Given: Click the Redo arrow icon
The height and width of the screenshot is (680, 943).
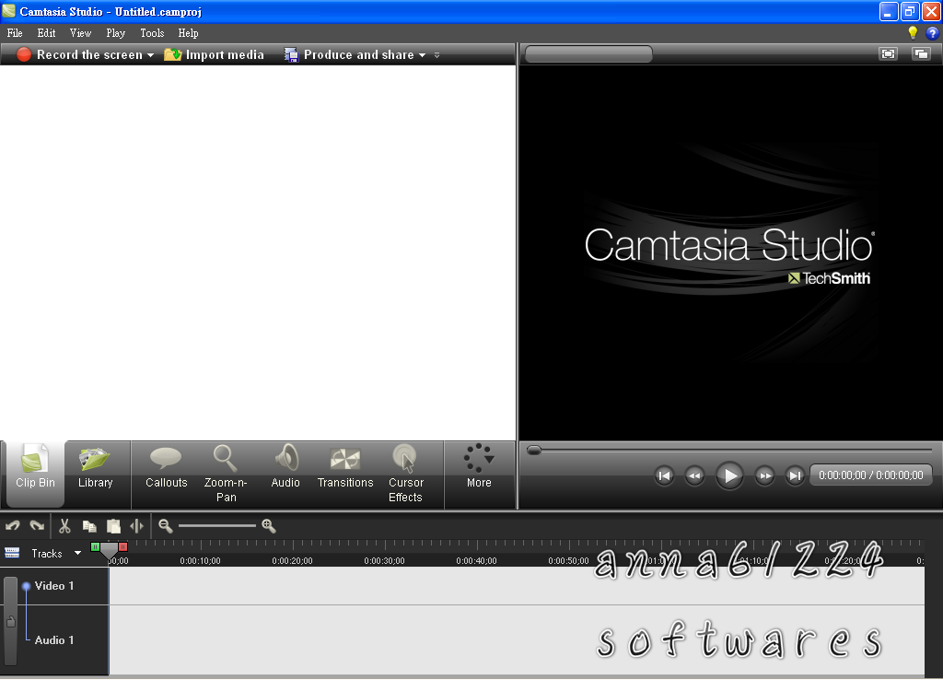Looking at the screenshot, I should pos(37,526).
